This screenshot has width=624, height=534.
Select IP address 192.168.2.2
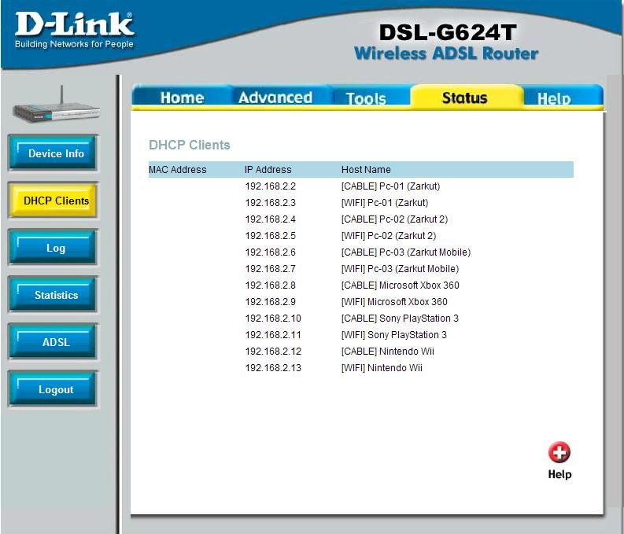coord(270,186)
